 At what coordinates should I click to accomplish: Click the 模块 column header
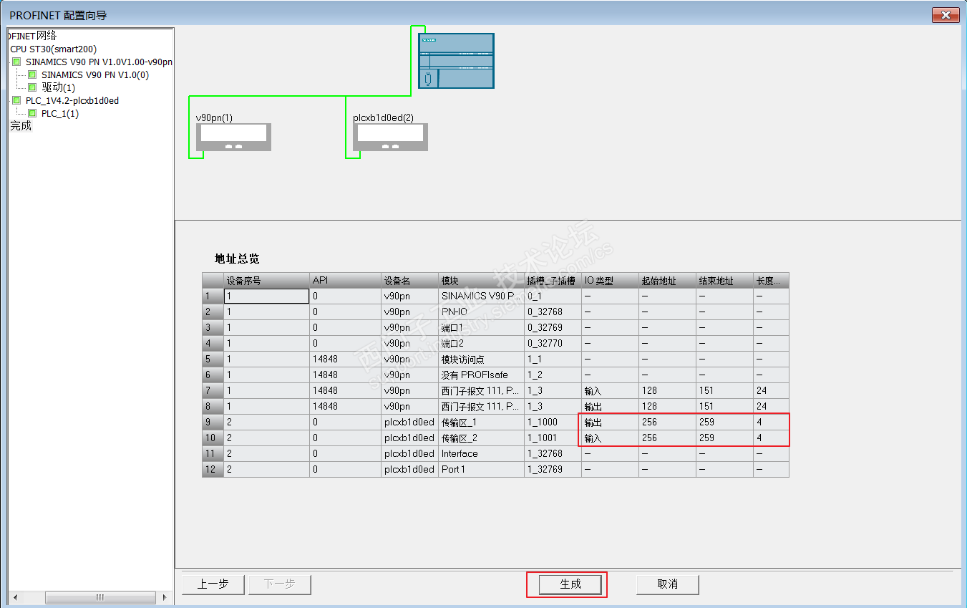tap(482, 281)
